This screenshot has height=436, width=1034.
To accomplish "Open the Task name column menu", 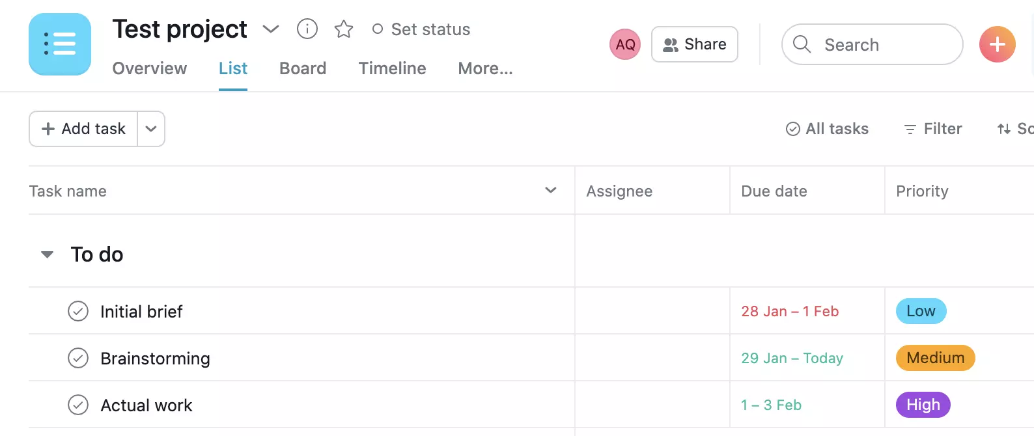I will (x=551, y=191).
